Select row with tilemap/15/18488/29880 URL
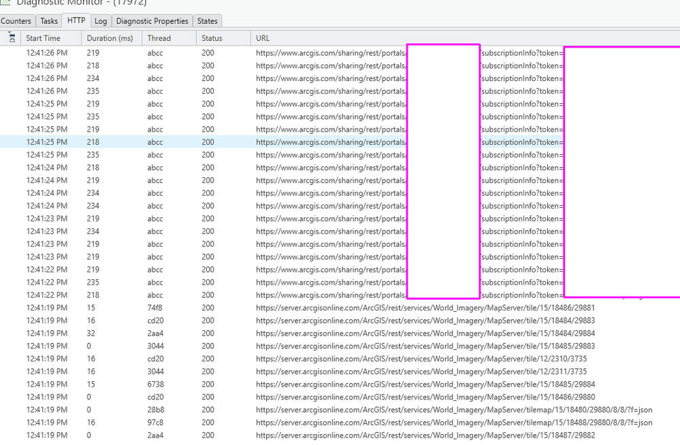Image resolution: width=680 pixels, height=445 pixels. tap(340, 423)
